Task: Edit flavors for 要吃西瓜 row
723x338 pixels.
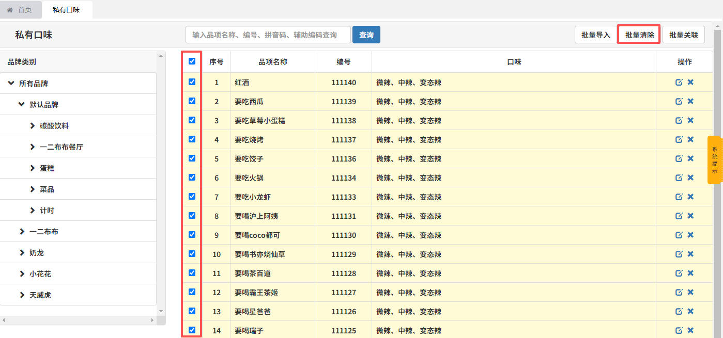Action: (679, 101)
